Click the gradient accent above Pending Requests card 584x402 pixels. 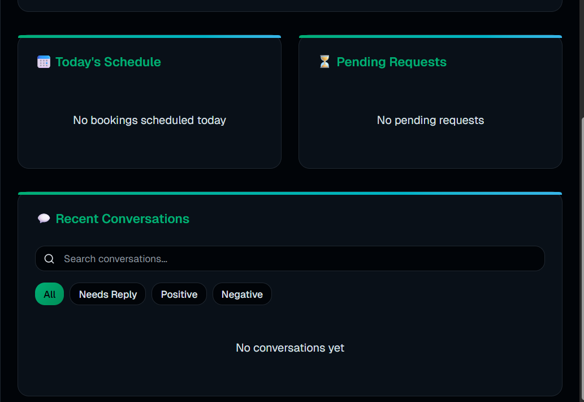430,36
